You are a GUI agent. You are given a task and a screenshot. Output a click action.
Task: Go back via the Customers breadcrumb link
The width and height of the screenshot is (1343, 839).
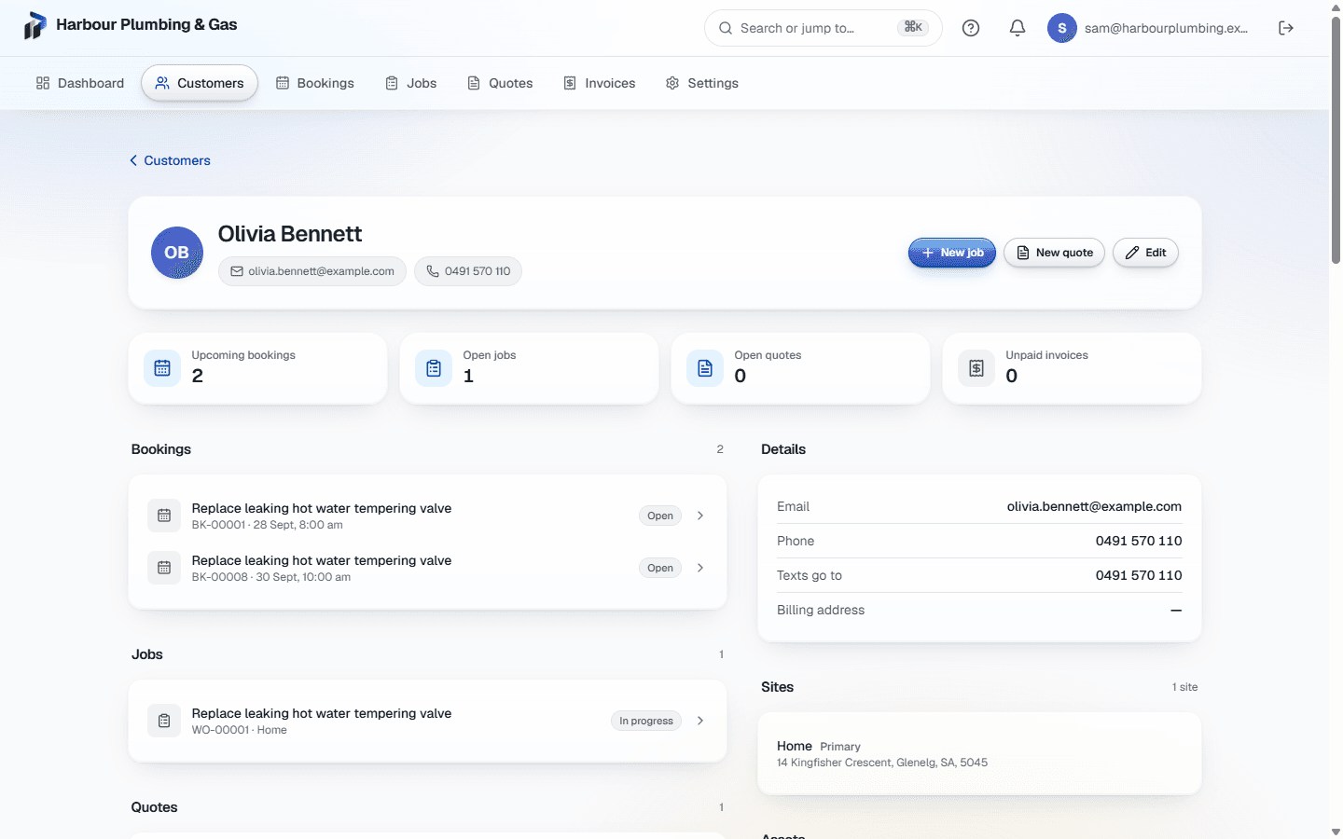pyautogui.click(x=170, y=160)
